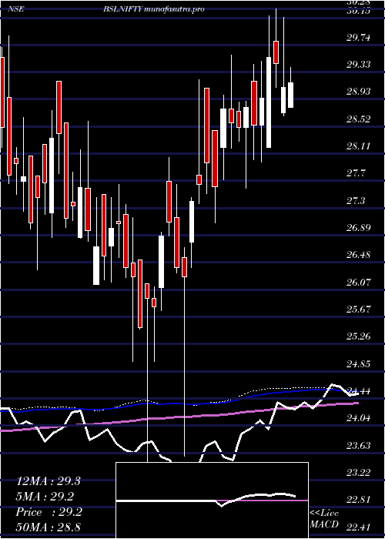Click the 12MA : 29.3 readout
Screen dimensions: 385x539
coord(49,481)
